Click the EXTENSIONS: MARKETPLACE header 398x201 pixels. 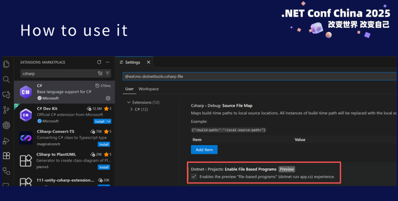click(x=43, y=62)
